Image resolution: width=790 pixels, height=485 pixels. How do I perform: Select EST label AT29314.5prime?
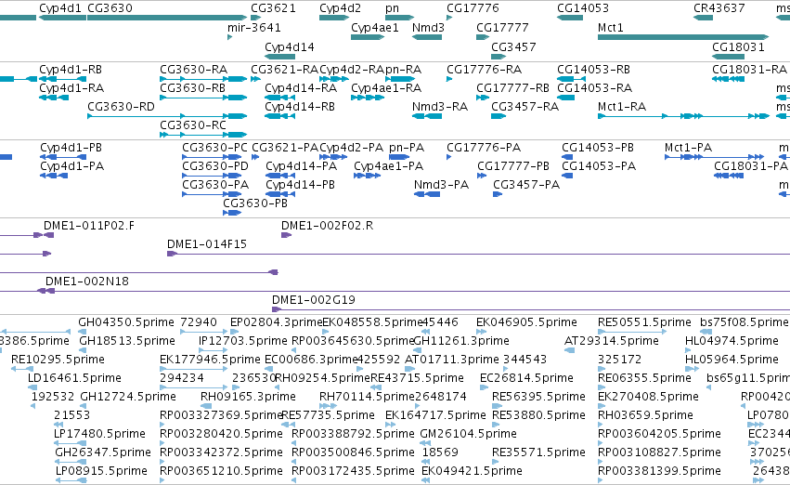pos(612,341)
